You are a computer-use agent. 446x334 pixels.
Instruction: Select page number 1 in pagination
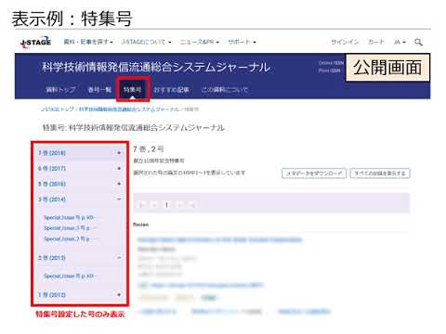tap(166, 205)
